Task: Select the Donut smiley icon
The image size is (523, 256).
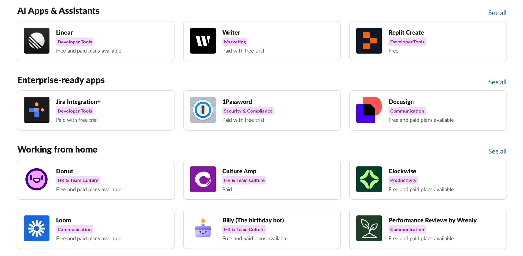Action: click(36, 179)
